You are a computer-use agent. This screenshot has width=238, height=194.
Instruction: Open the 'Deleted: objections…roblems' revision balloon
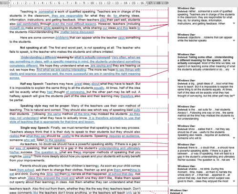[x=206, y=38]
